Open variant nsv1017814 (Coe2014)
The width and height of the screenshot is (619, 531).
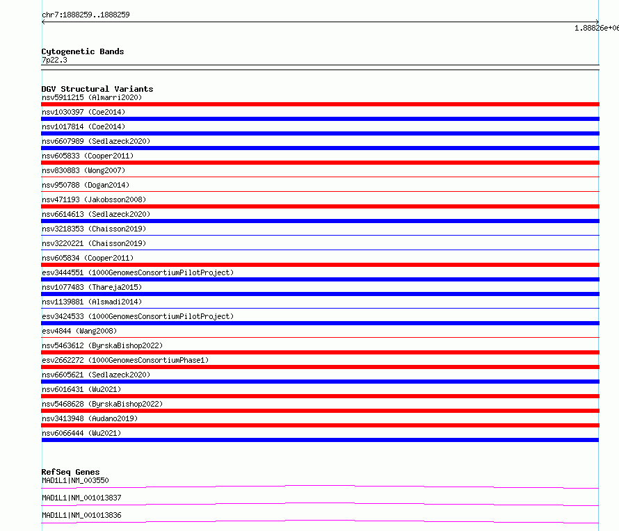[x=83, y=126]
